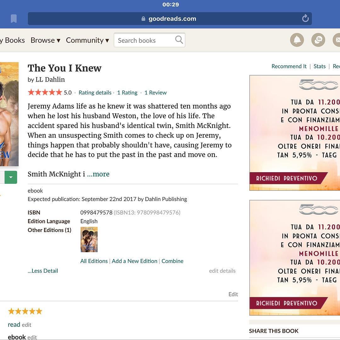Click the search magnifier icon
The height and width of the screenshot is (340, 340).
coord(179,40)
